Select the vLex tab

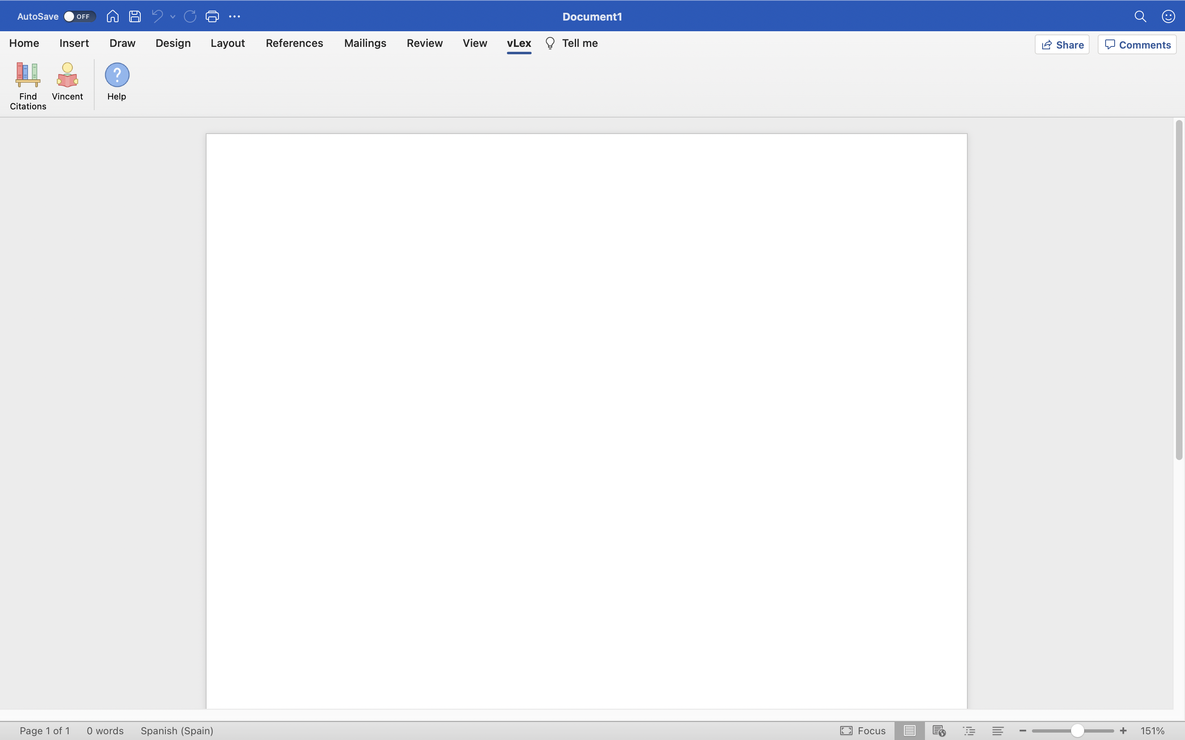(x=519, y=43)
